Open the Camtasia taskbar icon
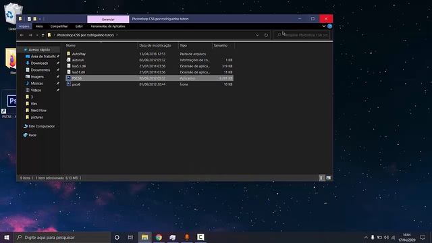The height and width of the screenshot is (243, 432). tap(200, 237)
